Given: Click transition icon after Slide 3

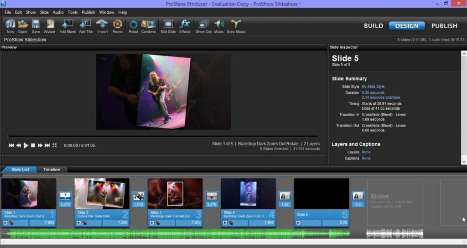Looking at the screenshot, I should coord(212,196).
